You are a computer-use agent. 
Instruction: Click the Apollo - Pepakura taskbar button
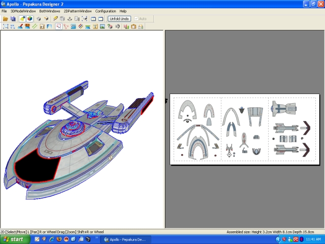tap(126, 239)
